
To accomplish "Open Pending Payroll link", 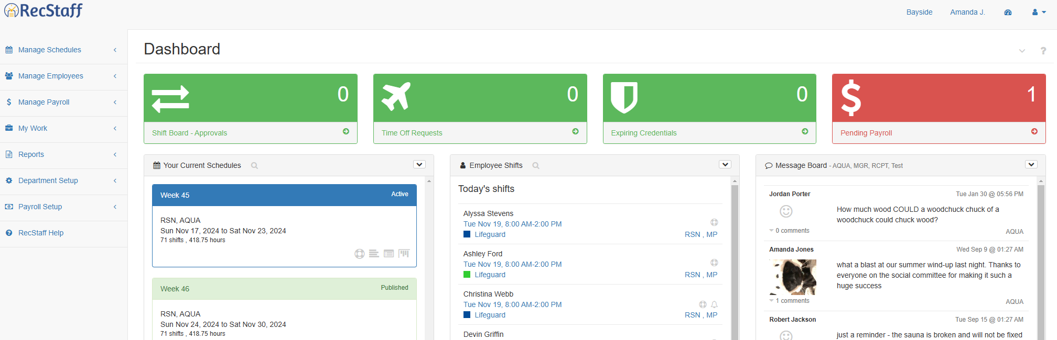I will pos(866,133).
